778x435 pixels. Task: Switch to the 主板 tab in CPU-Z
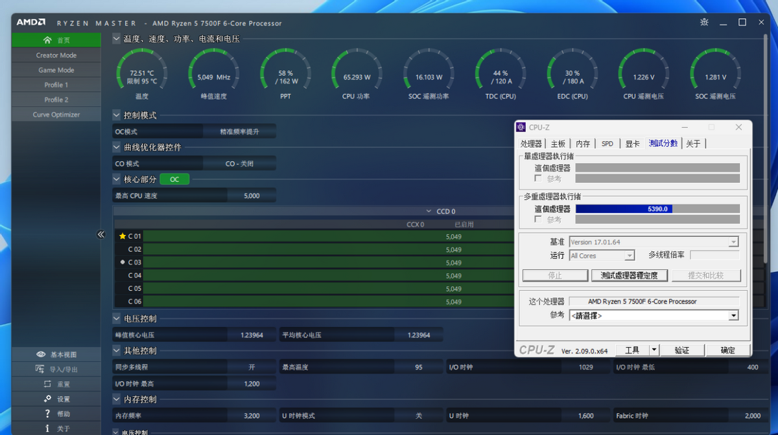(558, 144)
